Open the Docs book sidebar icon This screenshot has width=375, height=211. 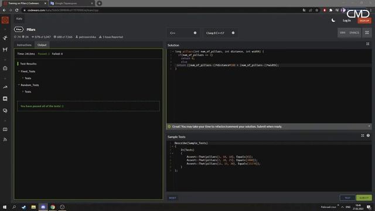coord(5,130)
